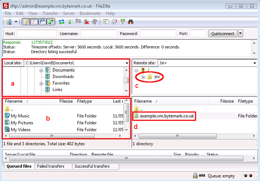
Task: Search remote files binoculars icon
Action: coord(131,22)
